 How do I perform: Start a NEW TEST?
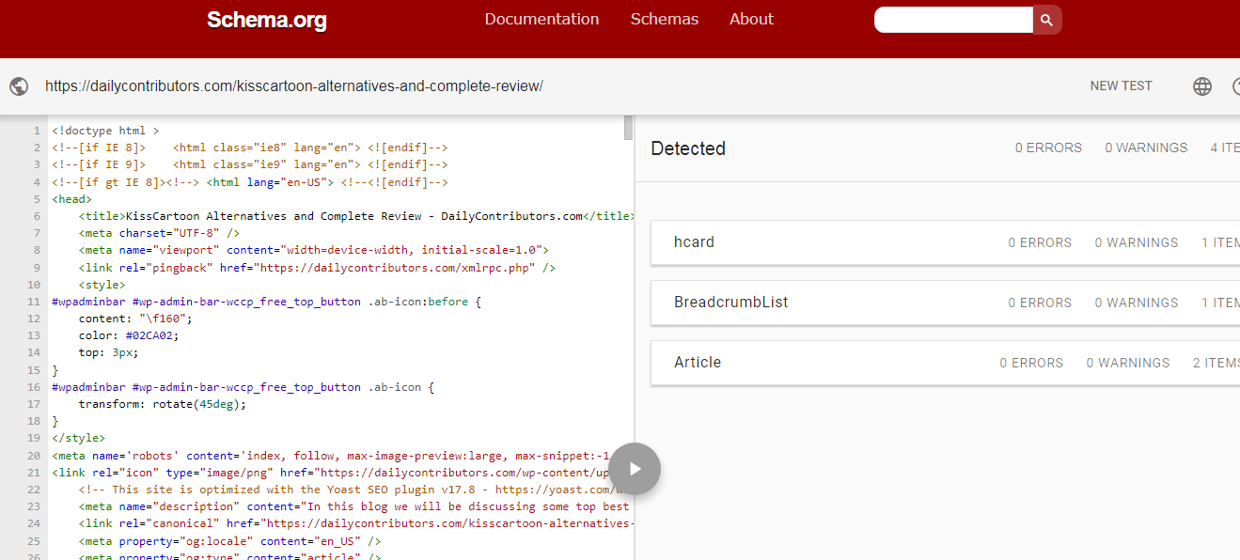[1121, 86]
